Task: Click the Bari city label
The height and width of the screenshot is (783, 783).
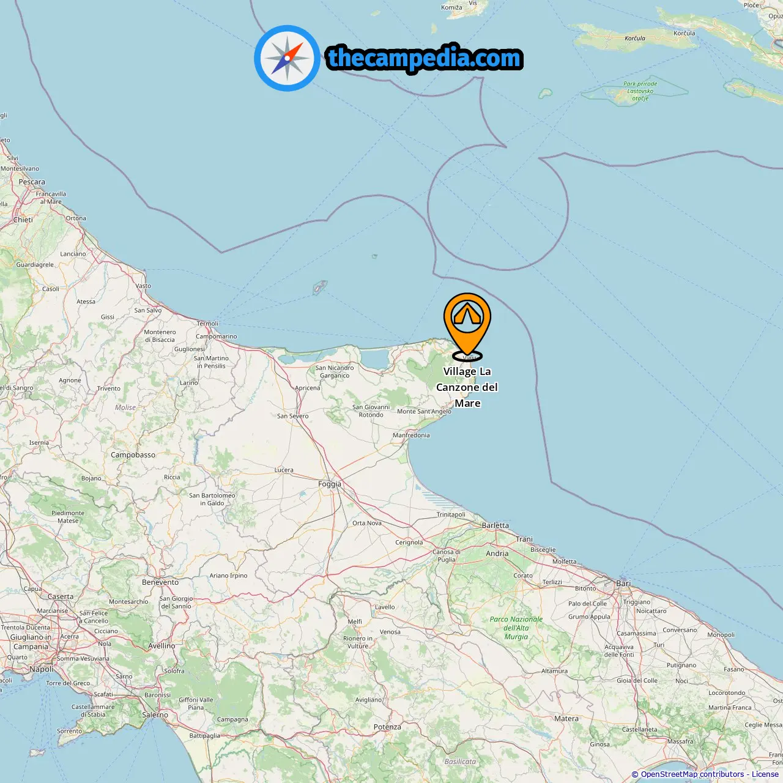Action: 623,583
